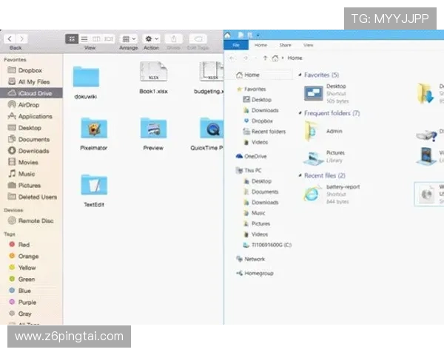444x355 pixels.
Task: Select the Red tag color
Action: pyautogui.click(x=24, y=244)
